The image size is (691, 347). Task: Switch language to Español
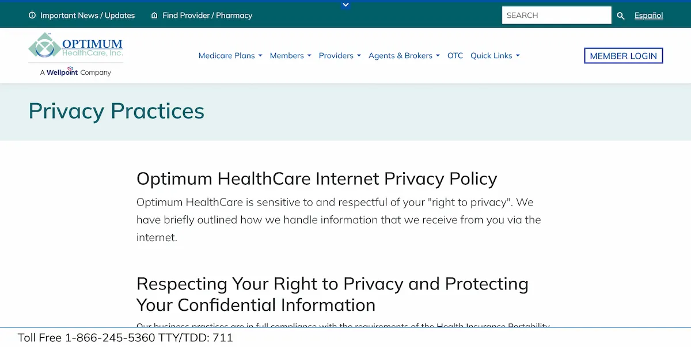tap(649, 16)
